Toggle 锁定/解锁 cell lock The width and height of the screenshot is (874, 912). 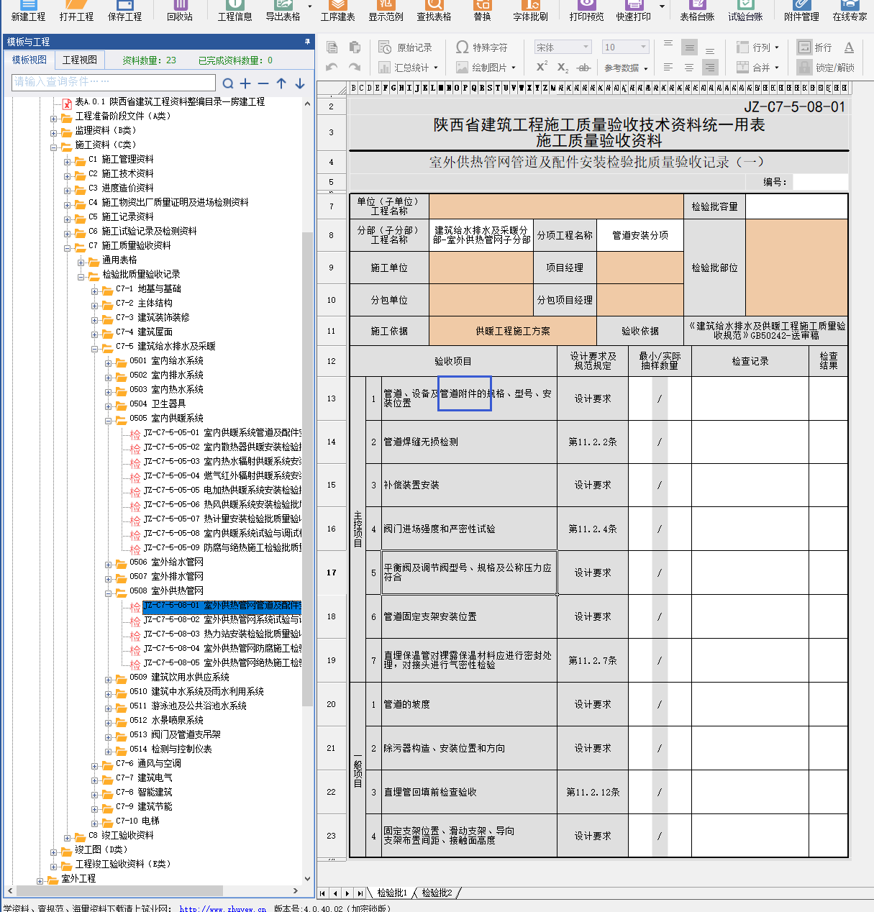[826, 68]
